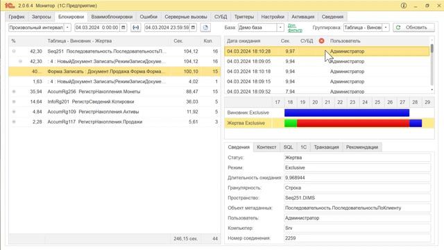Open the СУБД tab

click(221, 17)
